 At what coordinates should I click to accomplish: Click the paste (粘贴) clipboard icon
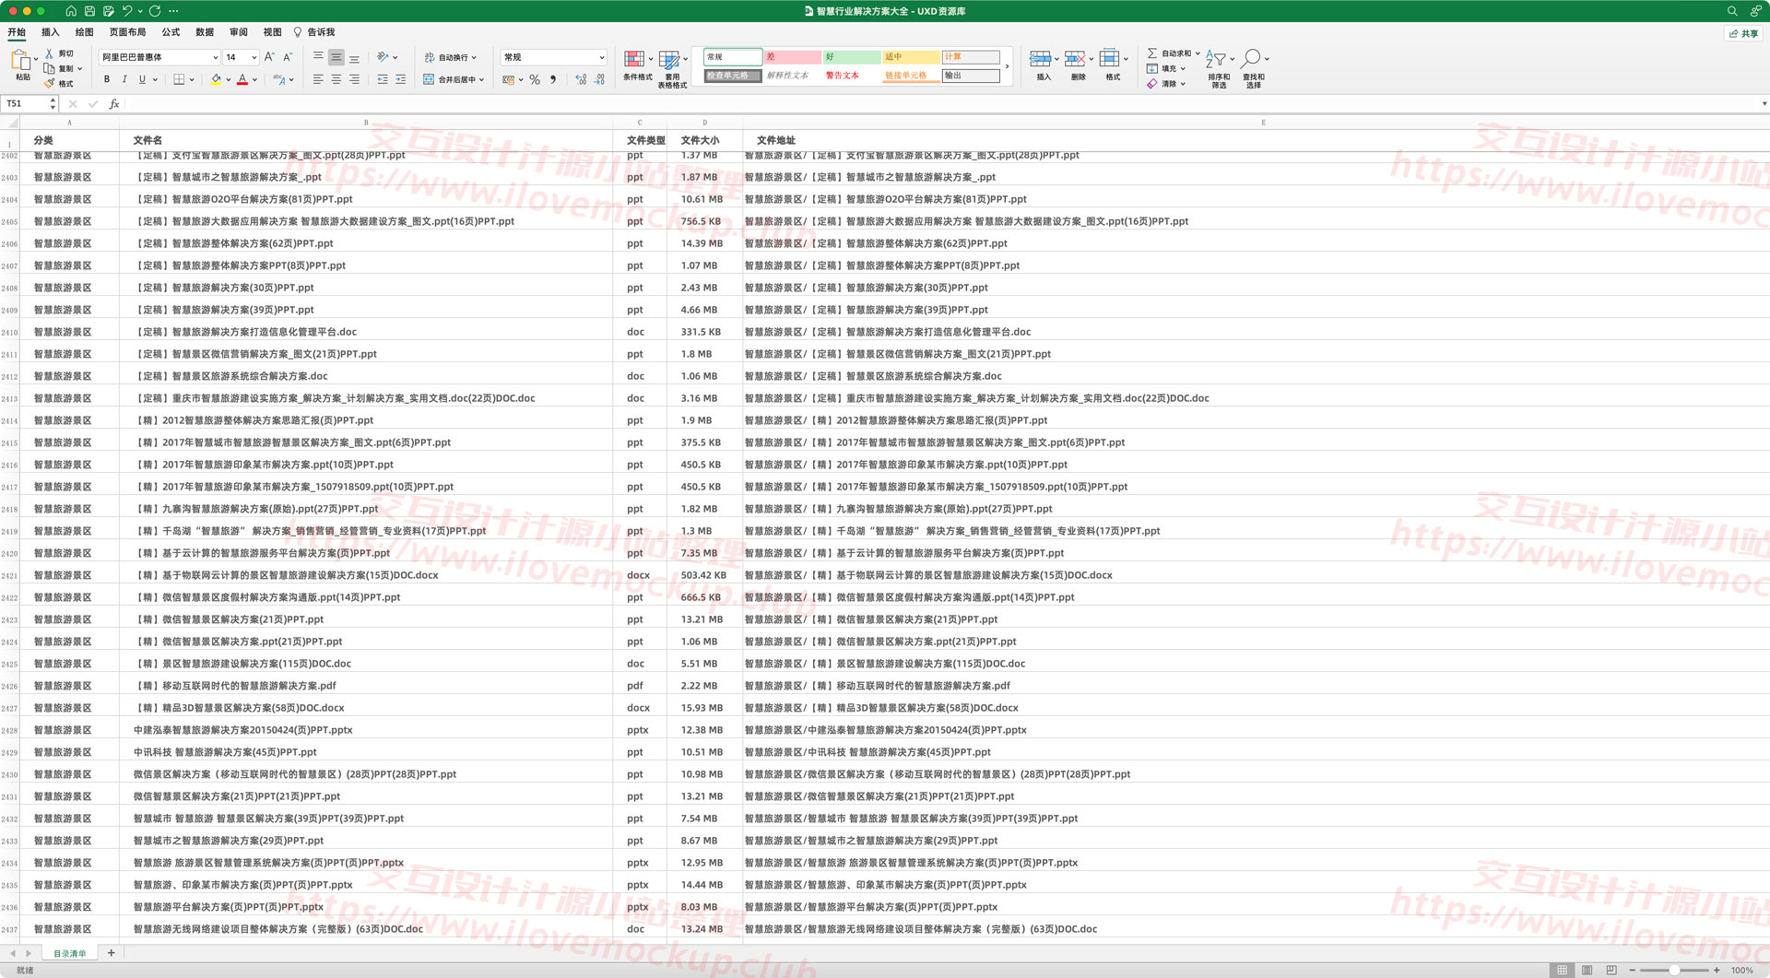coord(21,61)
